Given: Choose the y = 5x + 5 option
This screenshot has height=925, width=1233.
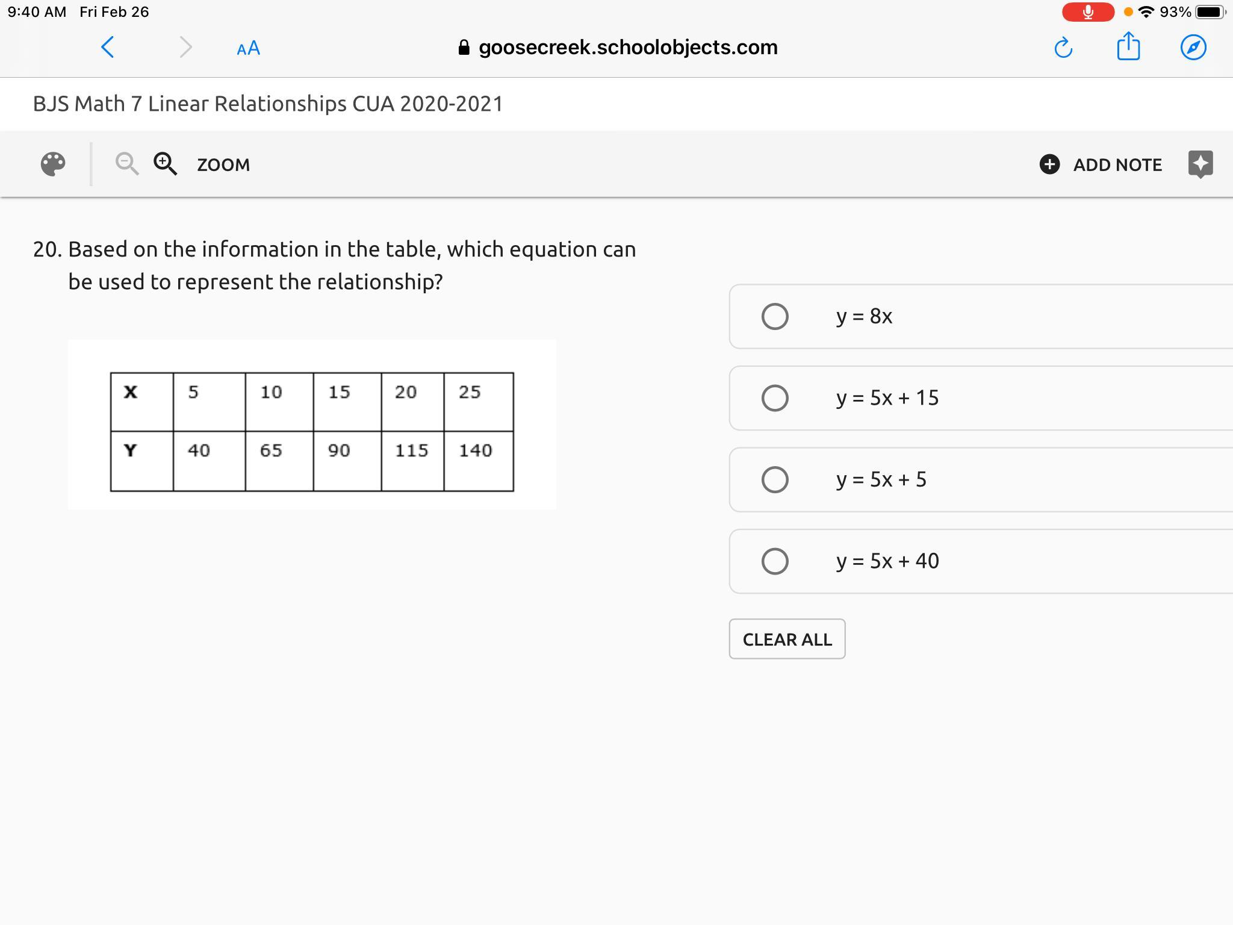Looking at the screenshot, I should click(x=775, y=479).
